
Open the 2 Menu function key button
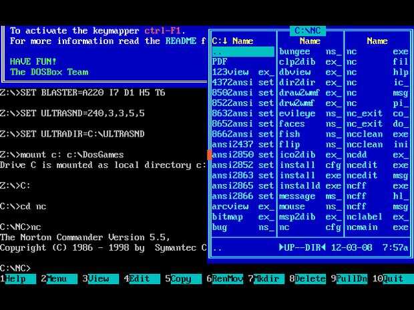(59, 279)
